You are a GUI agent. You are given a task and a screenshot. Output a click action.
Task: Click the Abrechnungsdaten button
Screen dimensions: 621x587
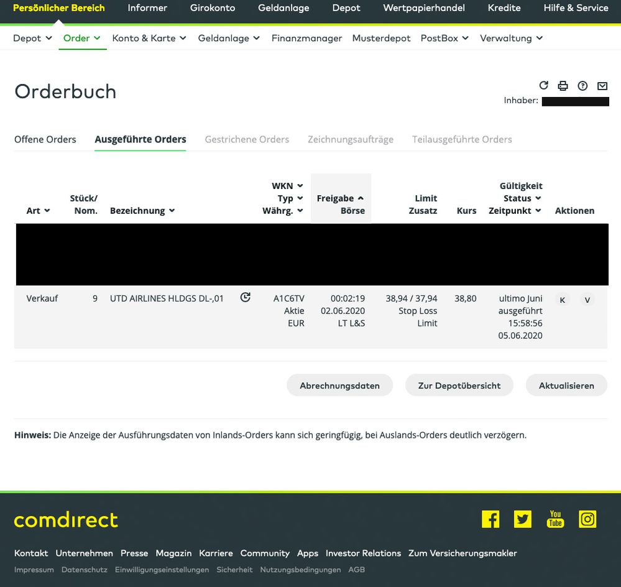(x=339, y=386)
